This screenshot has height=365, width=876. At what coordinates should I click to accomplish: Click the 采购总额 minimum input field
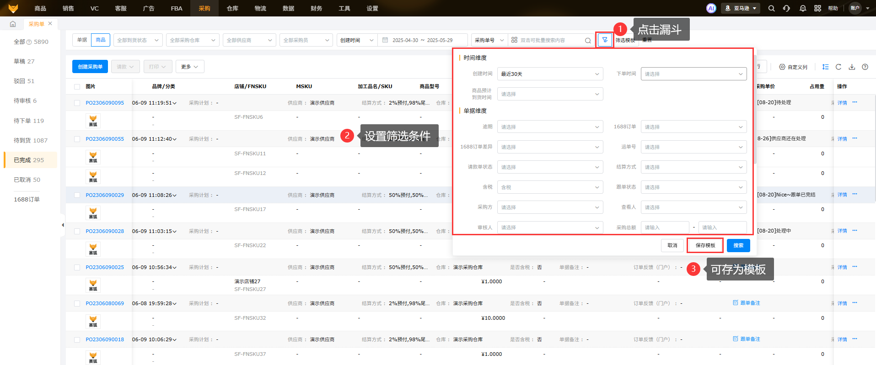point(665,227)
